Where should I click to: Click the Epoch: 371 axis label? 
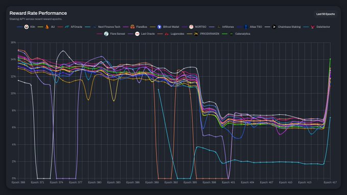(x=37, y=182)
